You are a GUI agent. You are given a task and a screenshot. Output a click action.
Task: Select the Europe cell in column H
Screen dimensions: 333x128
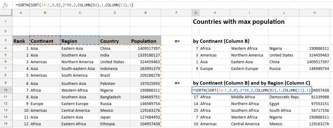[x=214, y=68]
